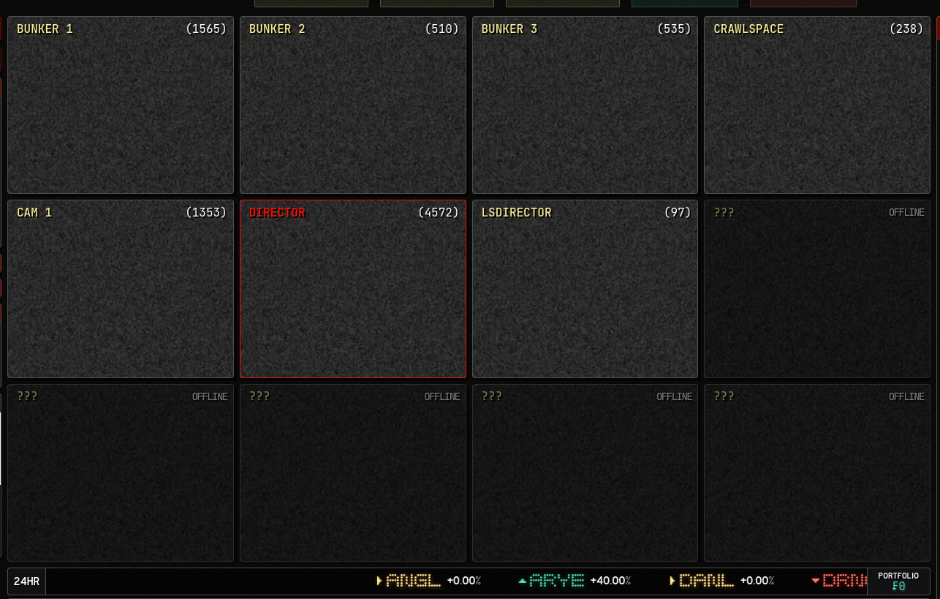
Task: Click the yellow arrow icon before DANL
Action: tap(672, 581)
